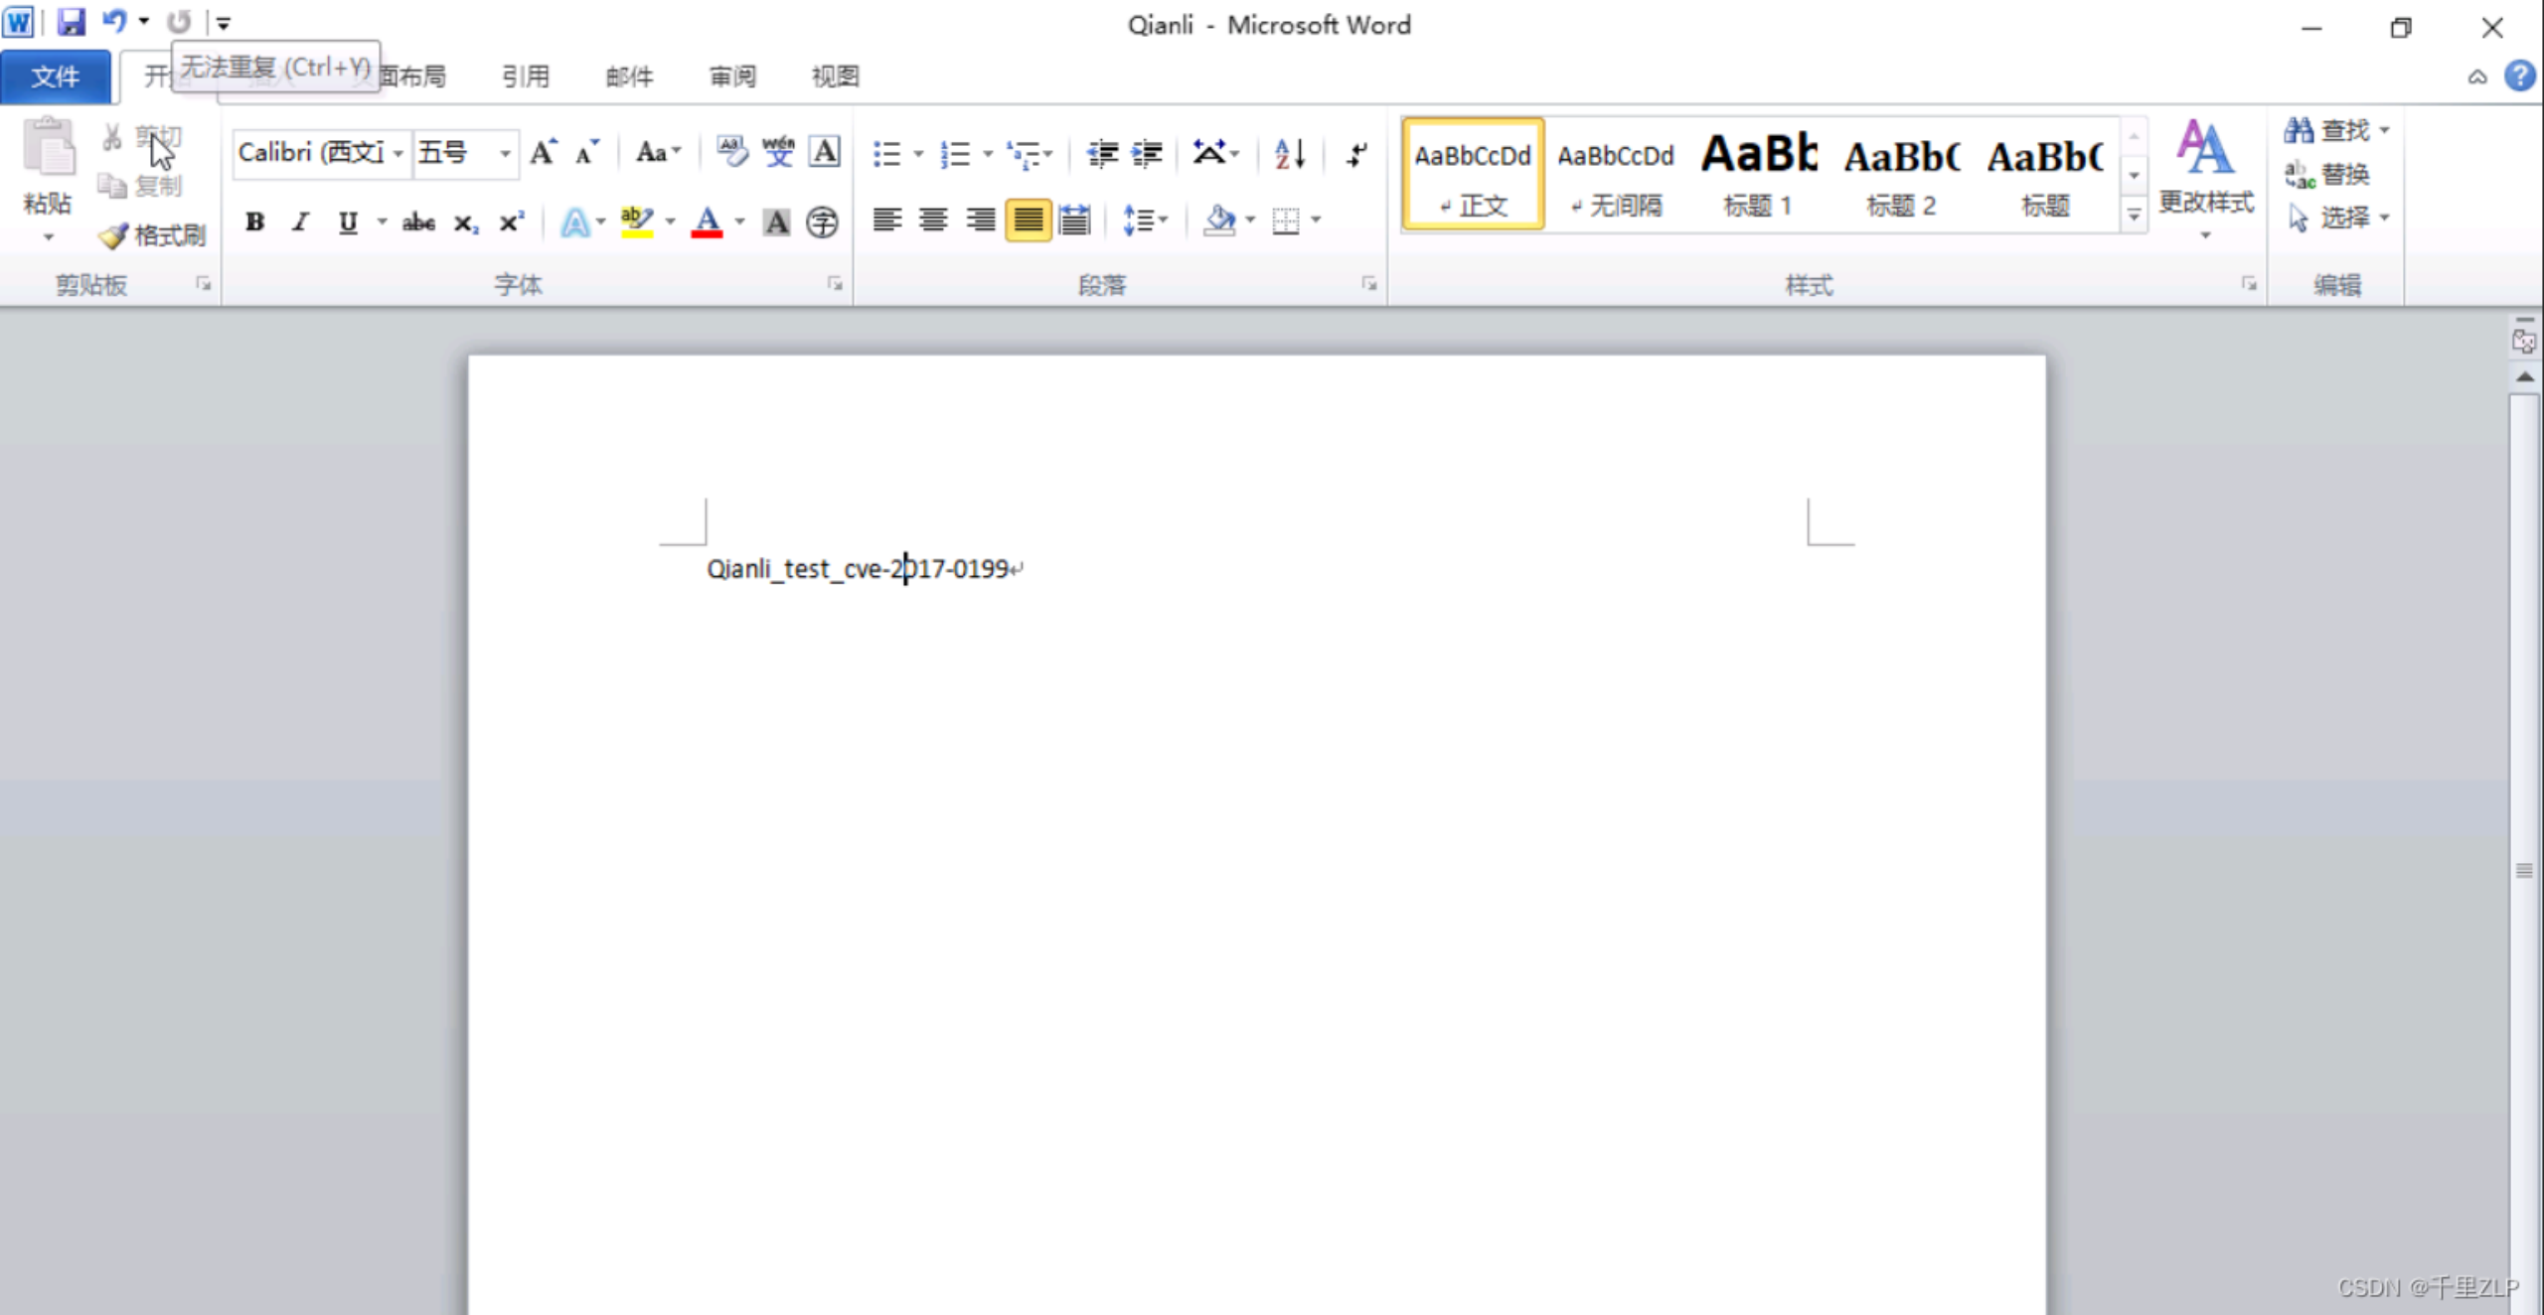Open the 文件 File tab
This screenshot has width=2544, height=1315.
56,76
